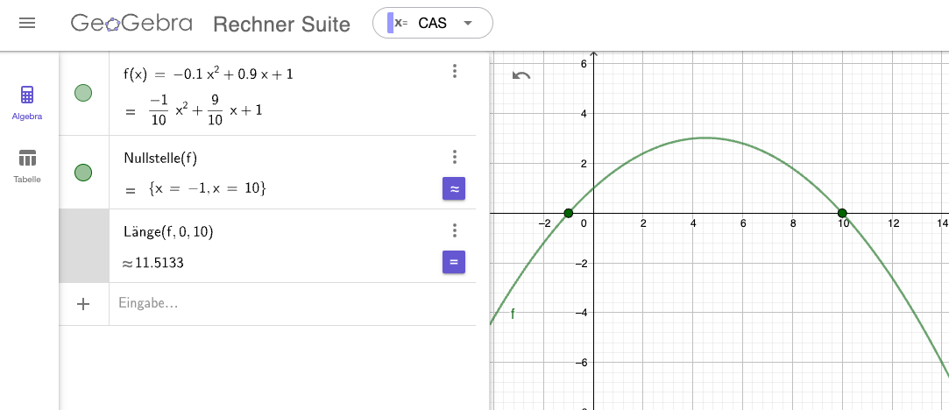Click the dropdown arrow beside CAS
Screen dimensions: 949x410
pos(467,23)
